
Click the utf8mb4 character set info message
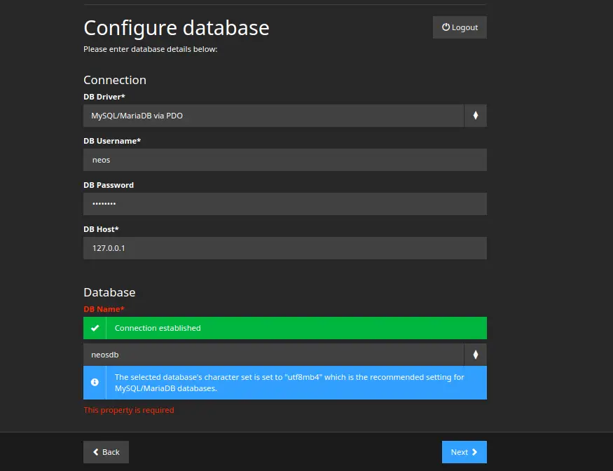click(289, 383)
